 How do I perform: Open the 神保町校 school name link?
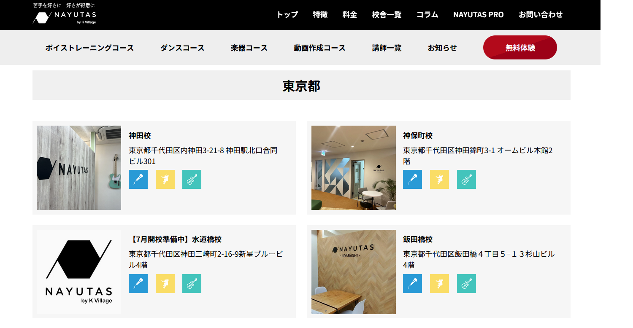[418, 136]
